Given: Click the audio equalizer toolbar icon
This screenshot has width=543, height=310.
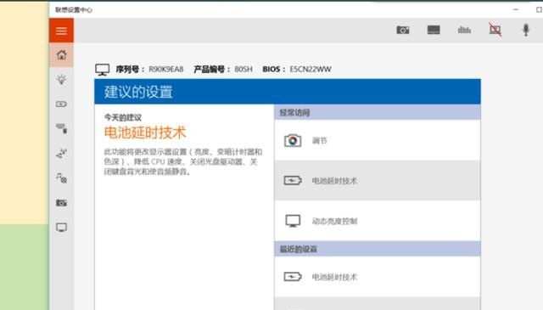Looking at the screenshot, I should click(x=464, y=31).
